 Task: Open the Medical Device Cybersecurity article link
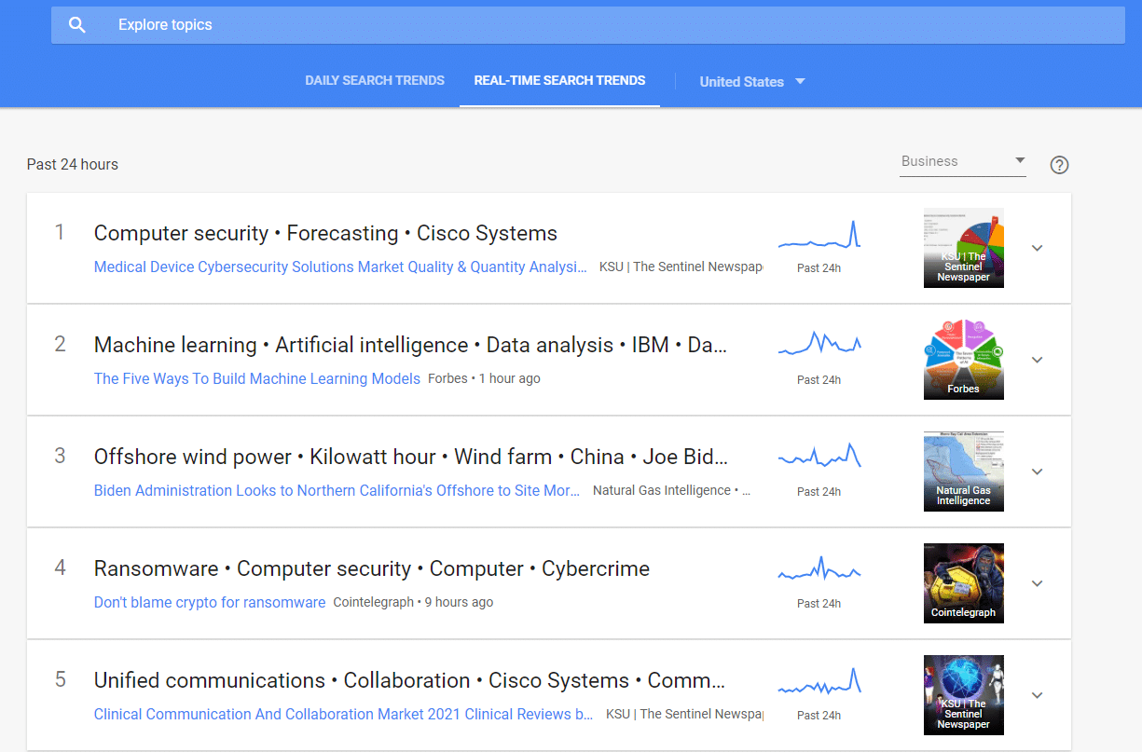tap(340, 267)
